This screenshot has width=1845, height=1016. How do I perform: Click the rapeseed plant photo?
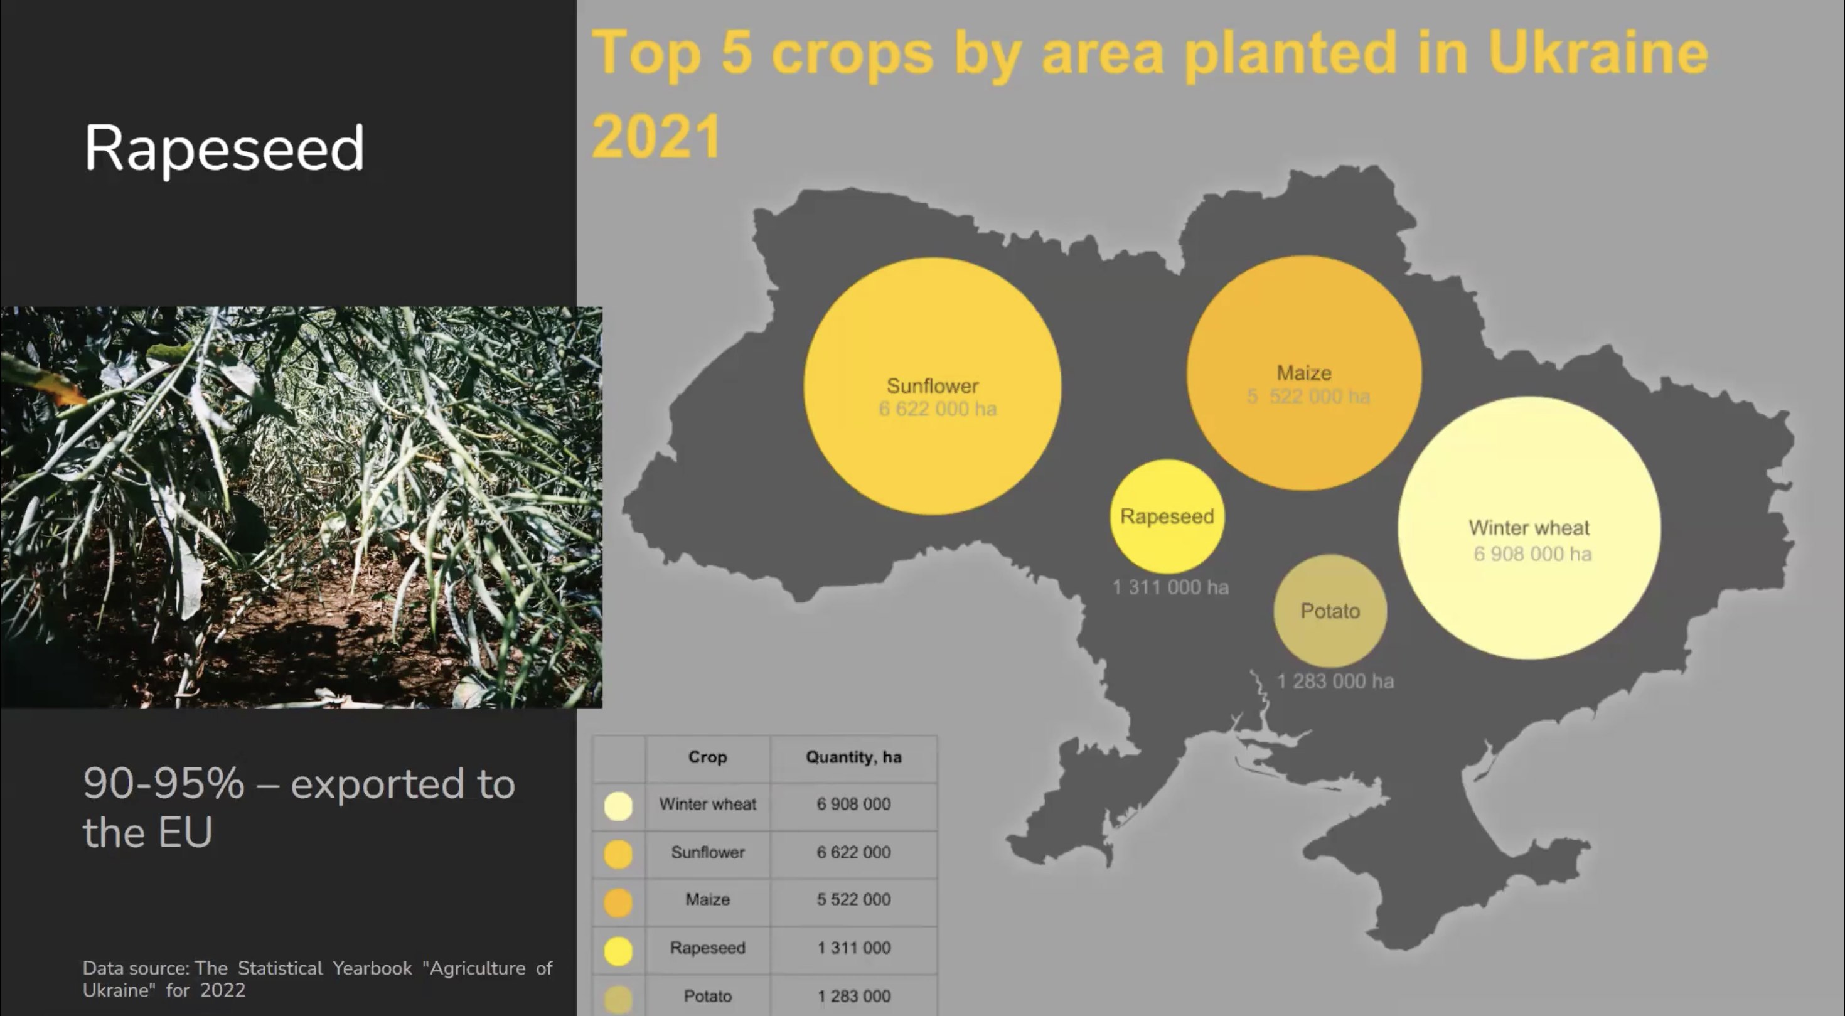click(301, 507)
